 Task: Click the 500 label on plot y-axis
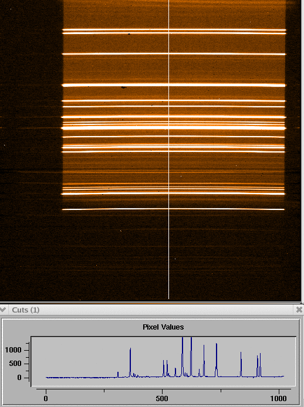[x=15, y=364]
